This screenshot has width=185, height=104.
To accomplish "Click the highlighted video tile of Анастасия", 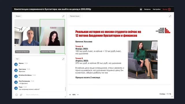I will [x=52, y=36].
